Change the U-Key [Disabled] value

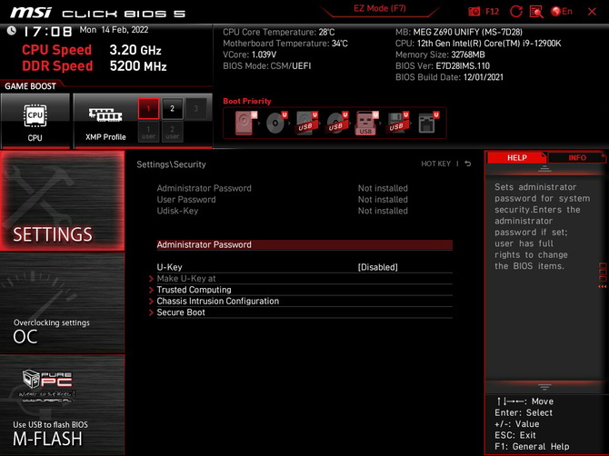377,267
